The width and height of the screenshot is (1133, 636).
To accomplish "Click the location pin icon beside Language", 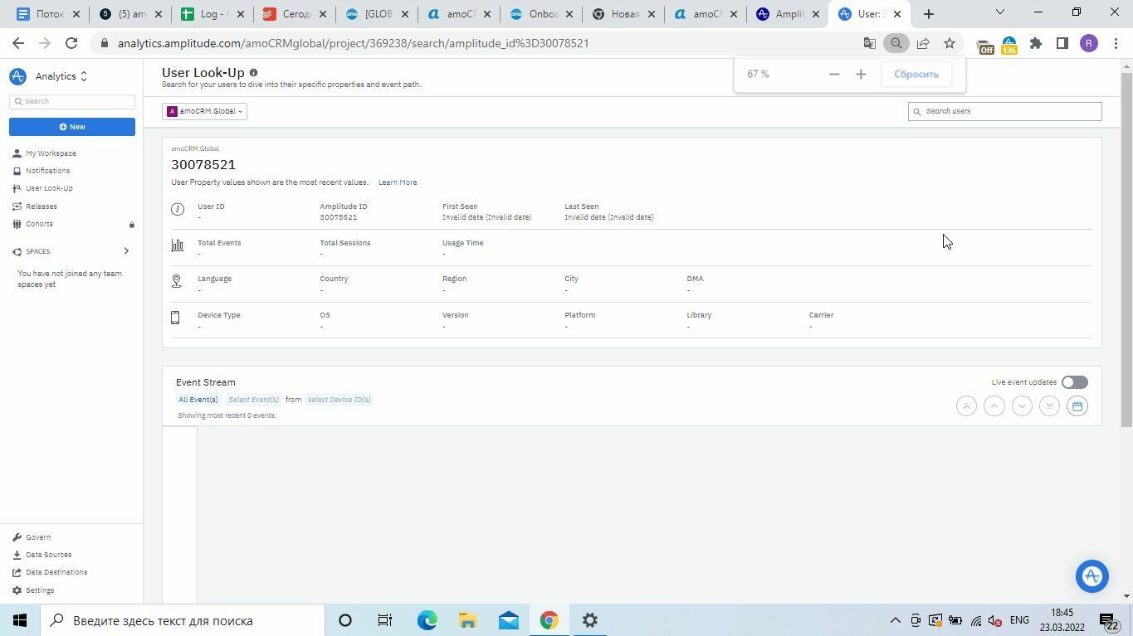I will (176, 282).
